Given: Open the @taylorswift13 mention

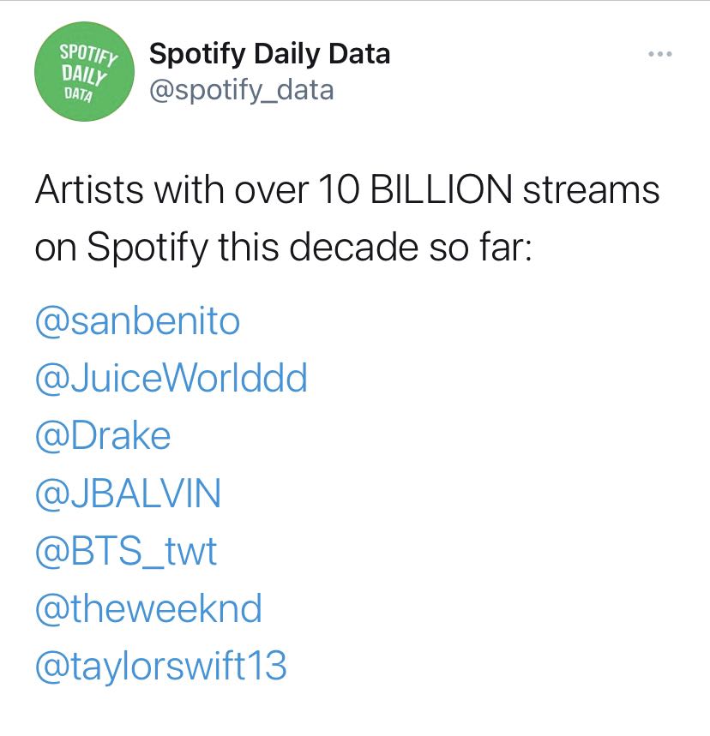Looking at the screenshot, I should click(160, 666).
